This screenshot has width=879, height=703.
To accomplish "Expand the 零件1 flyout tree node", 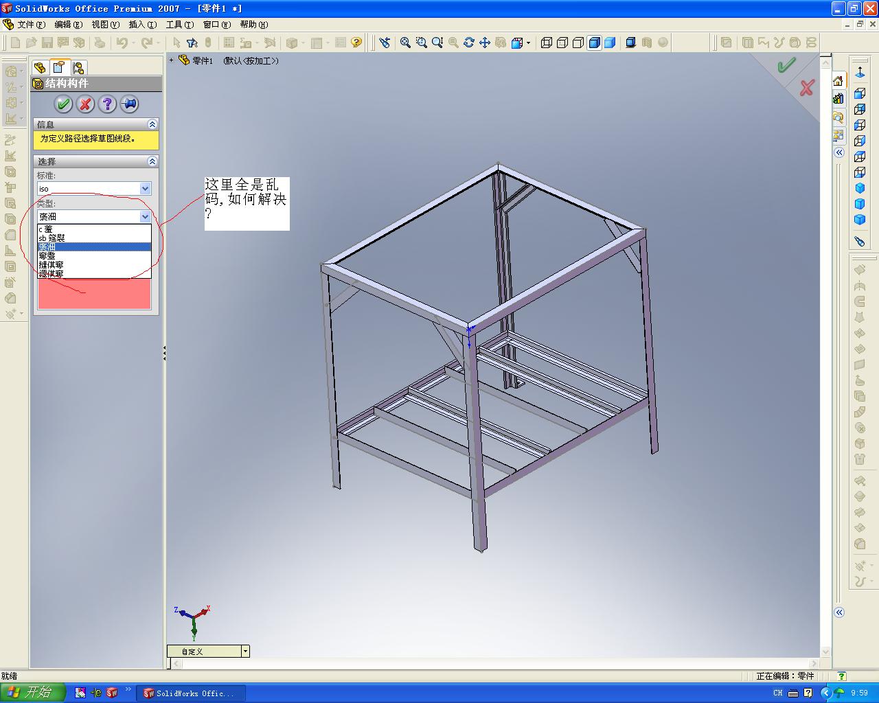I will (172, 60).
